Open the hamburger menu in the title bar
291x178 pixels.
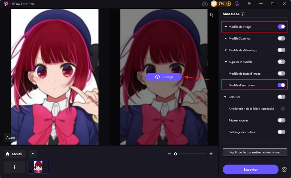(249, 4)
